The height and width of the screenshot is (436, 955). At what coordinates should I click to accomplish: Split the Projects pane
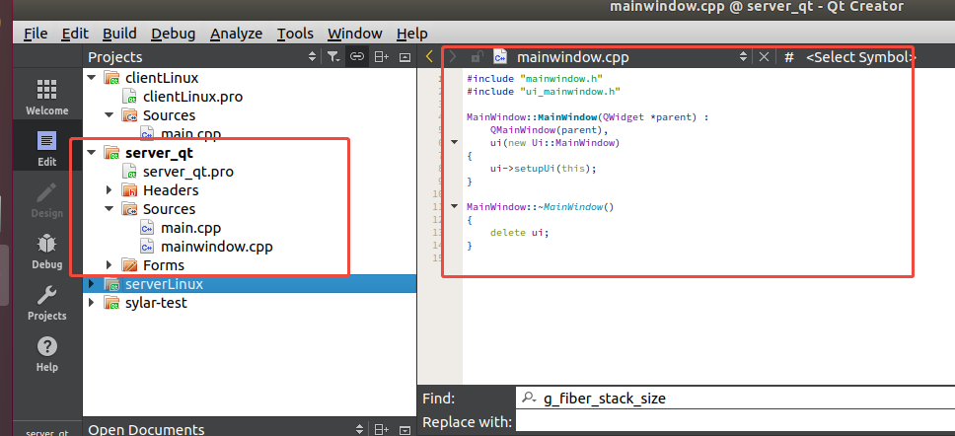pyautogui.click(x=381, y=56)
